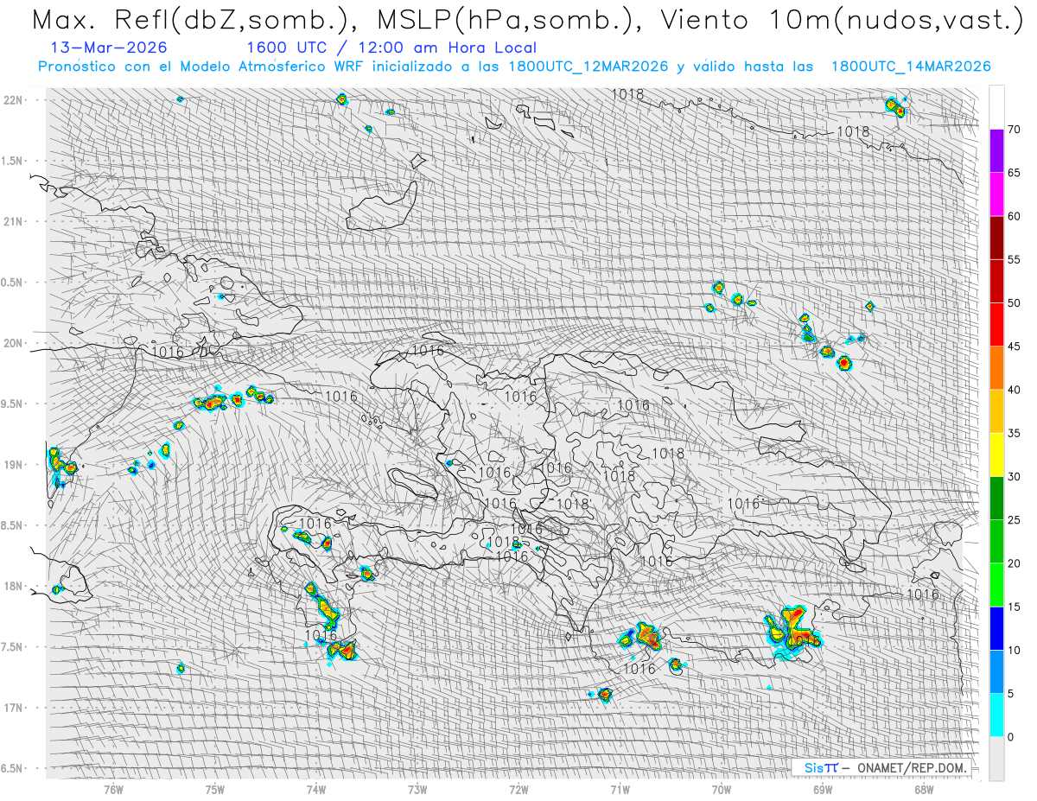Click the colorbar label 70
Image resolution: width=1037 pixels, height=801 pixels.
coord(1014,130)
